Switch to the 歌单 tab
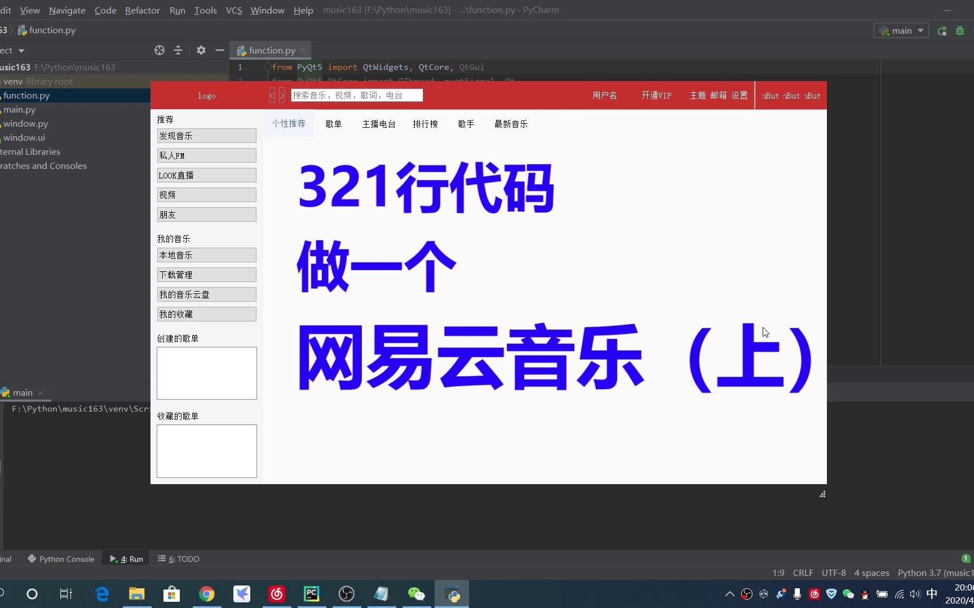Viewport: 974px width, 608px height. pyautogui.click(x=334, y=124)
